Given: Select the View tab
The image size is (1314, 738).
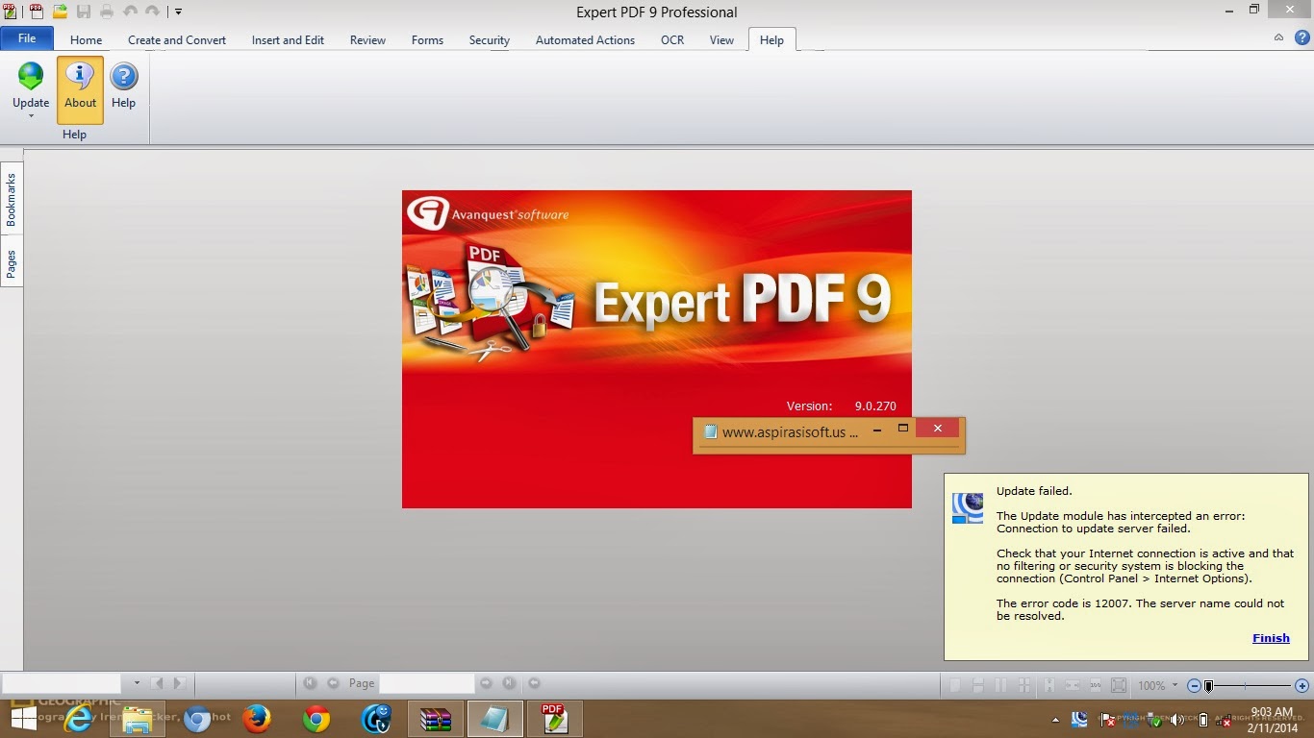Looking at the screenshot, I should pos(721,40).
